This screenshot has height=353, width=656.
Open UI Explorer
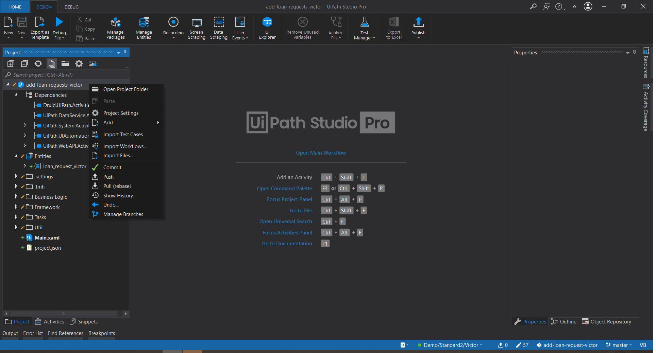[x=267, y=28]
